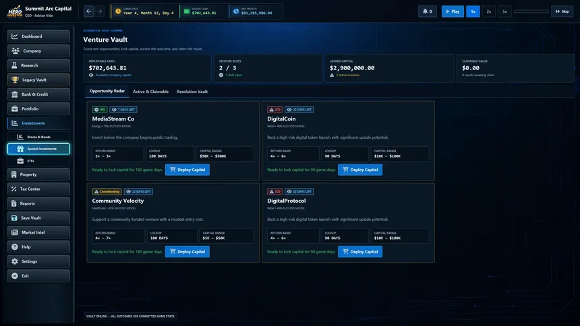This screenshot has height=326, width=580.
Task: Click Exit in the sidebar
Action: (x=38, y=275)
